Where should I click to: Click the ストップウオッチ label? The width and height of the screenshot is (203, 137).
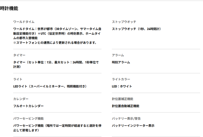[124, 22]
